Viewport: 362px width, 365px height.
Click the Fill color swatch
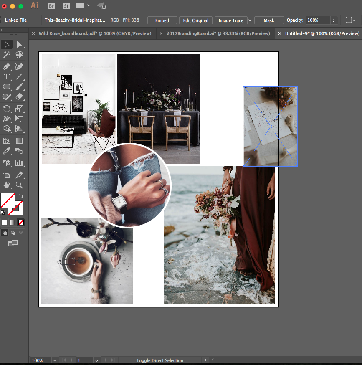[x=8, y=200]
